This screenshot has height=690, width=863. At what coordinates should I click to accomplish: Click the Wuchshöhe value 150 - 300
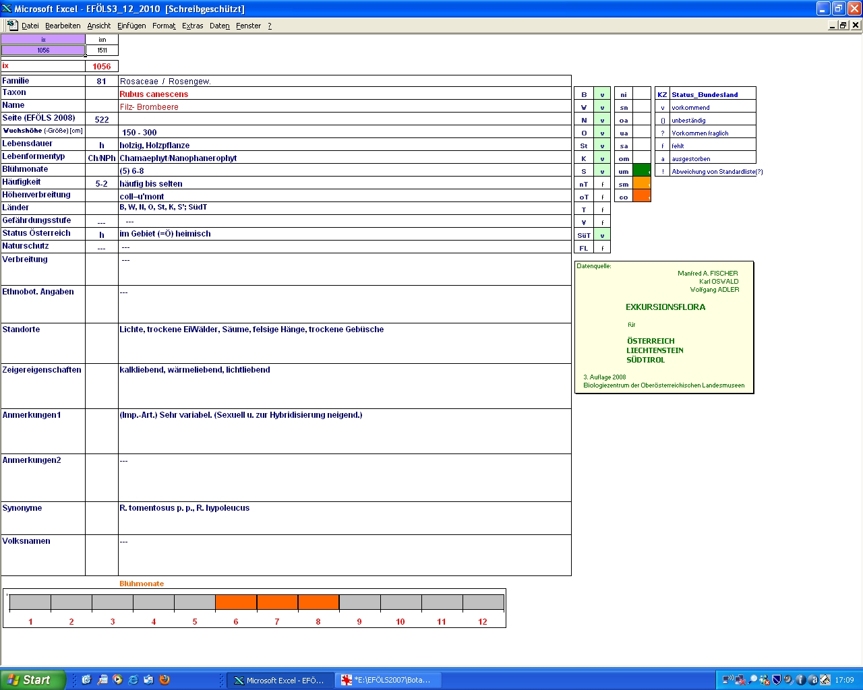click(139, 132)
